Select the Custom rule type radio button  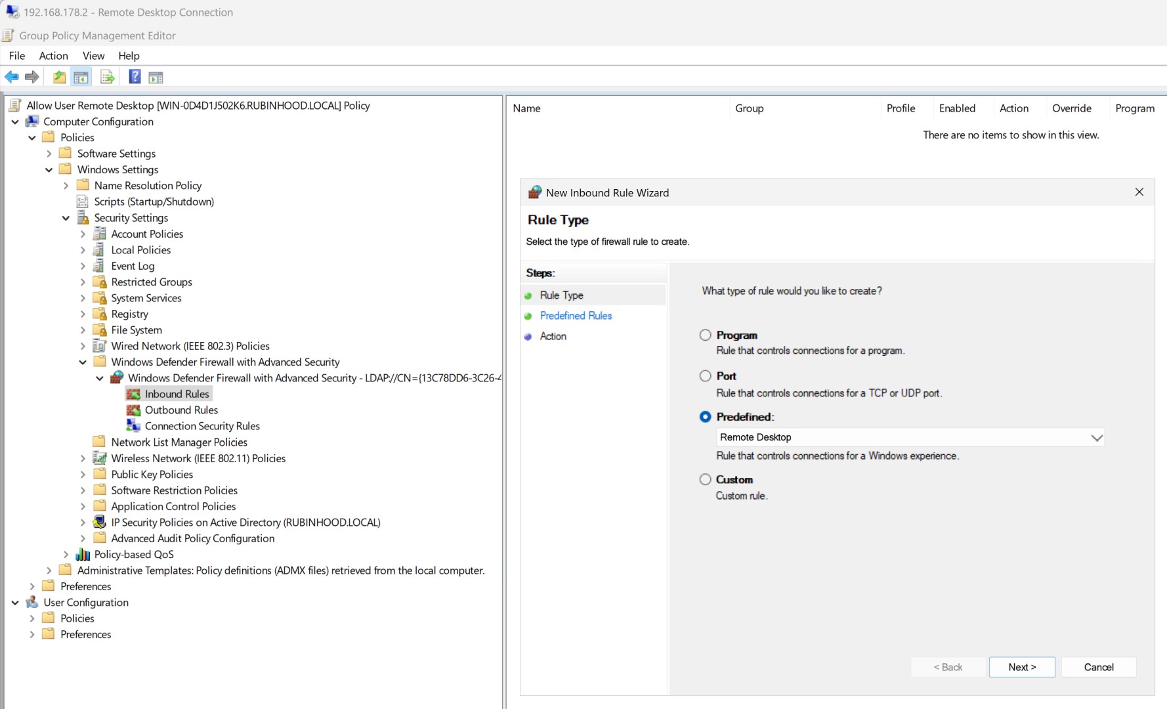(x=705, y=479)
